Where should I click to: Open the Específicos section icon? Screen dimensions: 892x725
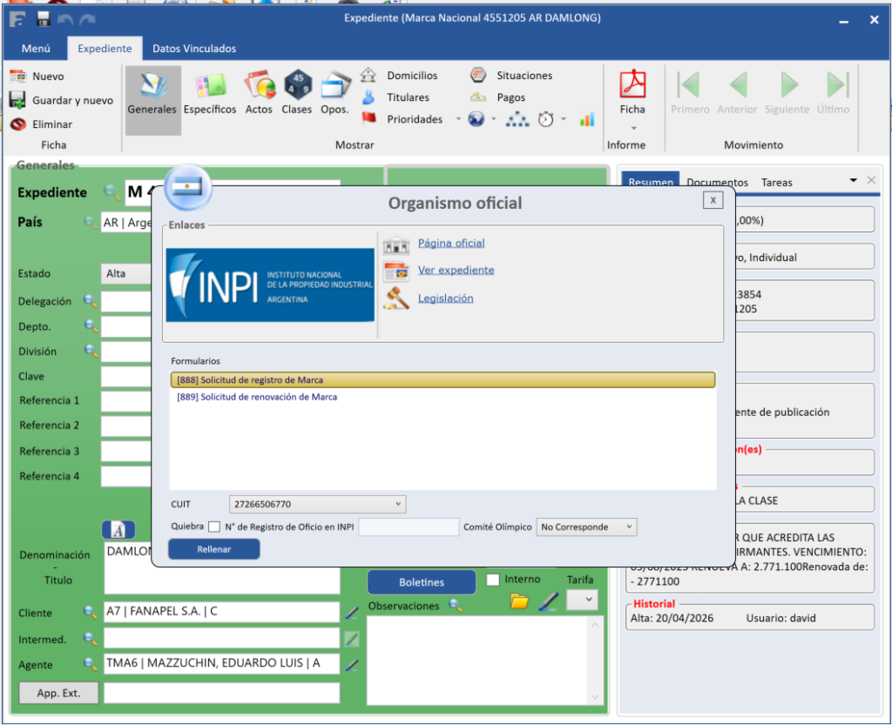tap(209, 86)
